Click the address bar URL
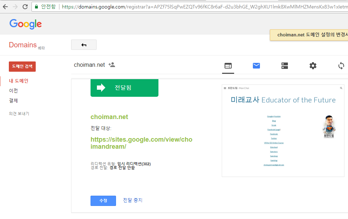348x219 pixels. tap(204, 7)
